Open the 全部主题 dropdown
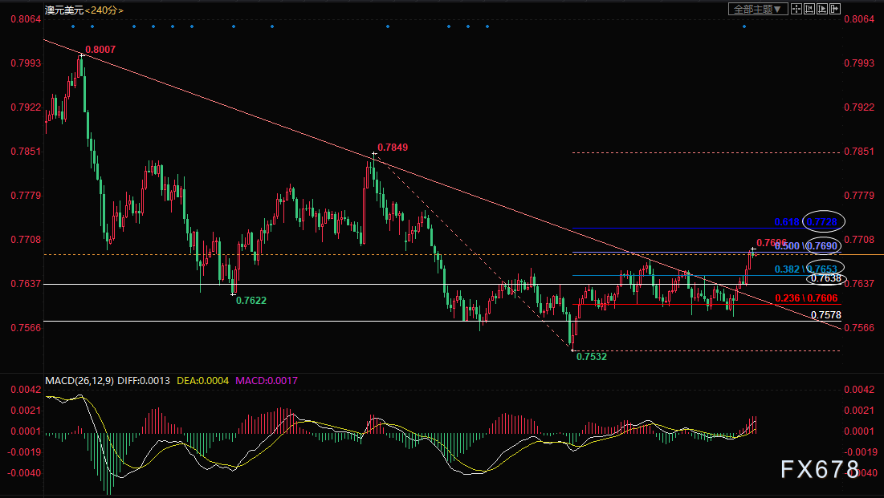884x498 pixels. click(x=758, y=9)
